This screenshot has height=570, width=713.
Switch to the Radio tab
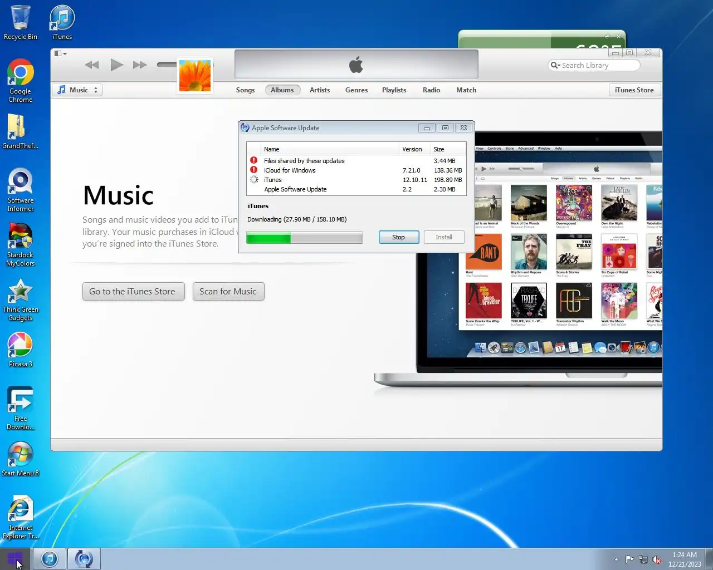[x=431, y=90]
